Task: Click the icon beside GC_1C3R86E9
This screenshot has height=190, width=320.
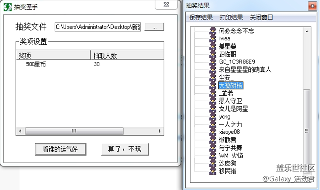Action: 213,62
